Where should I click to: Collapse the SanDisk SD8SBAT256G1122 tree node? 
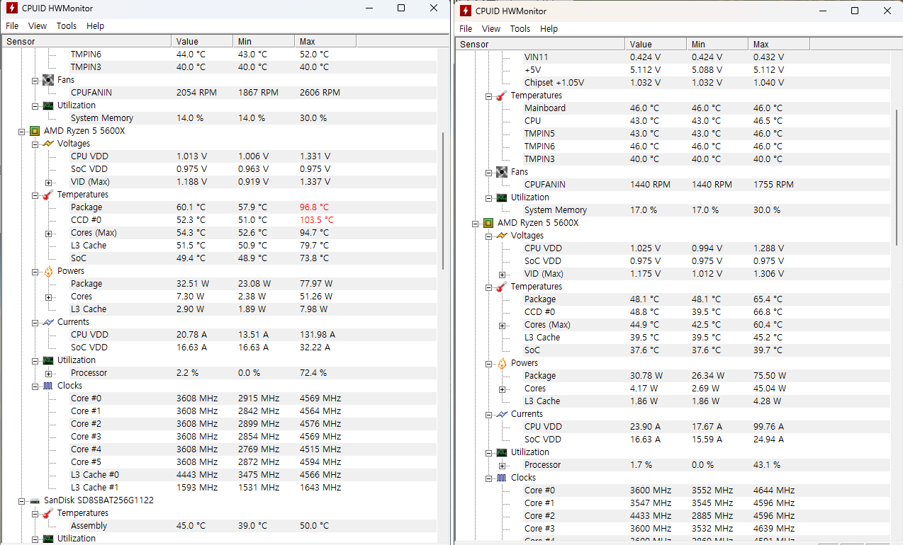tap(22, 500)
